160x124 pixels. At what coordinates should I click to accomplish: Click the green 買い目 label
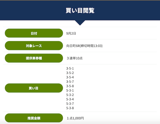[34, 88]
